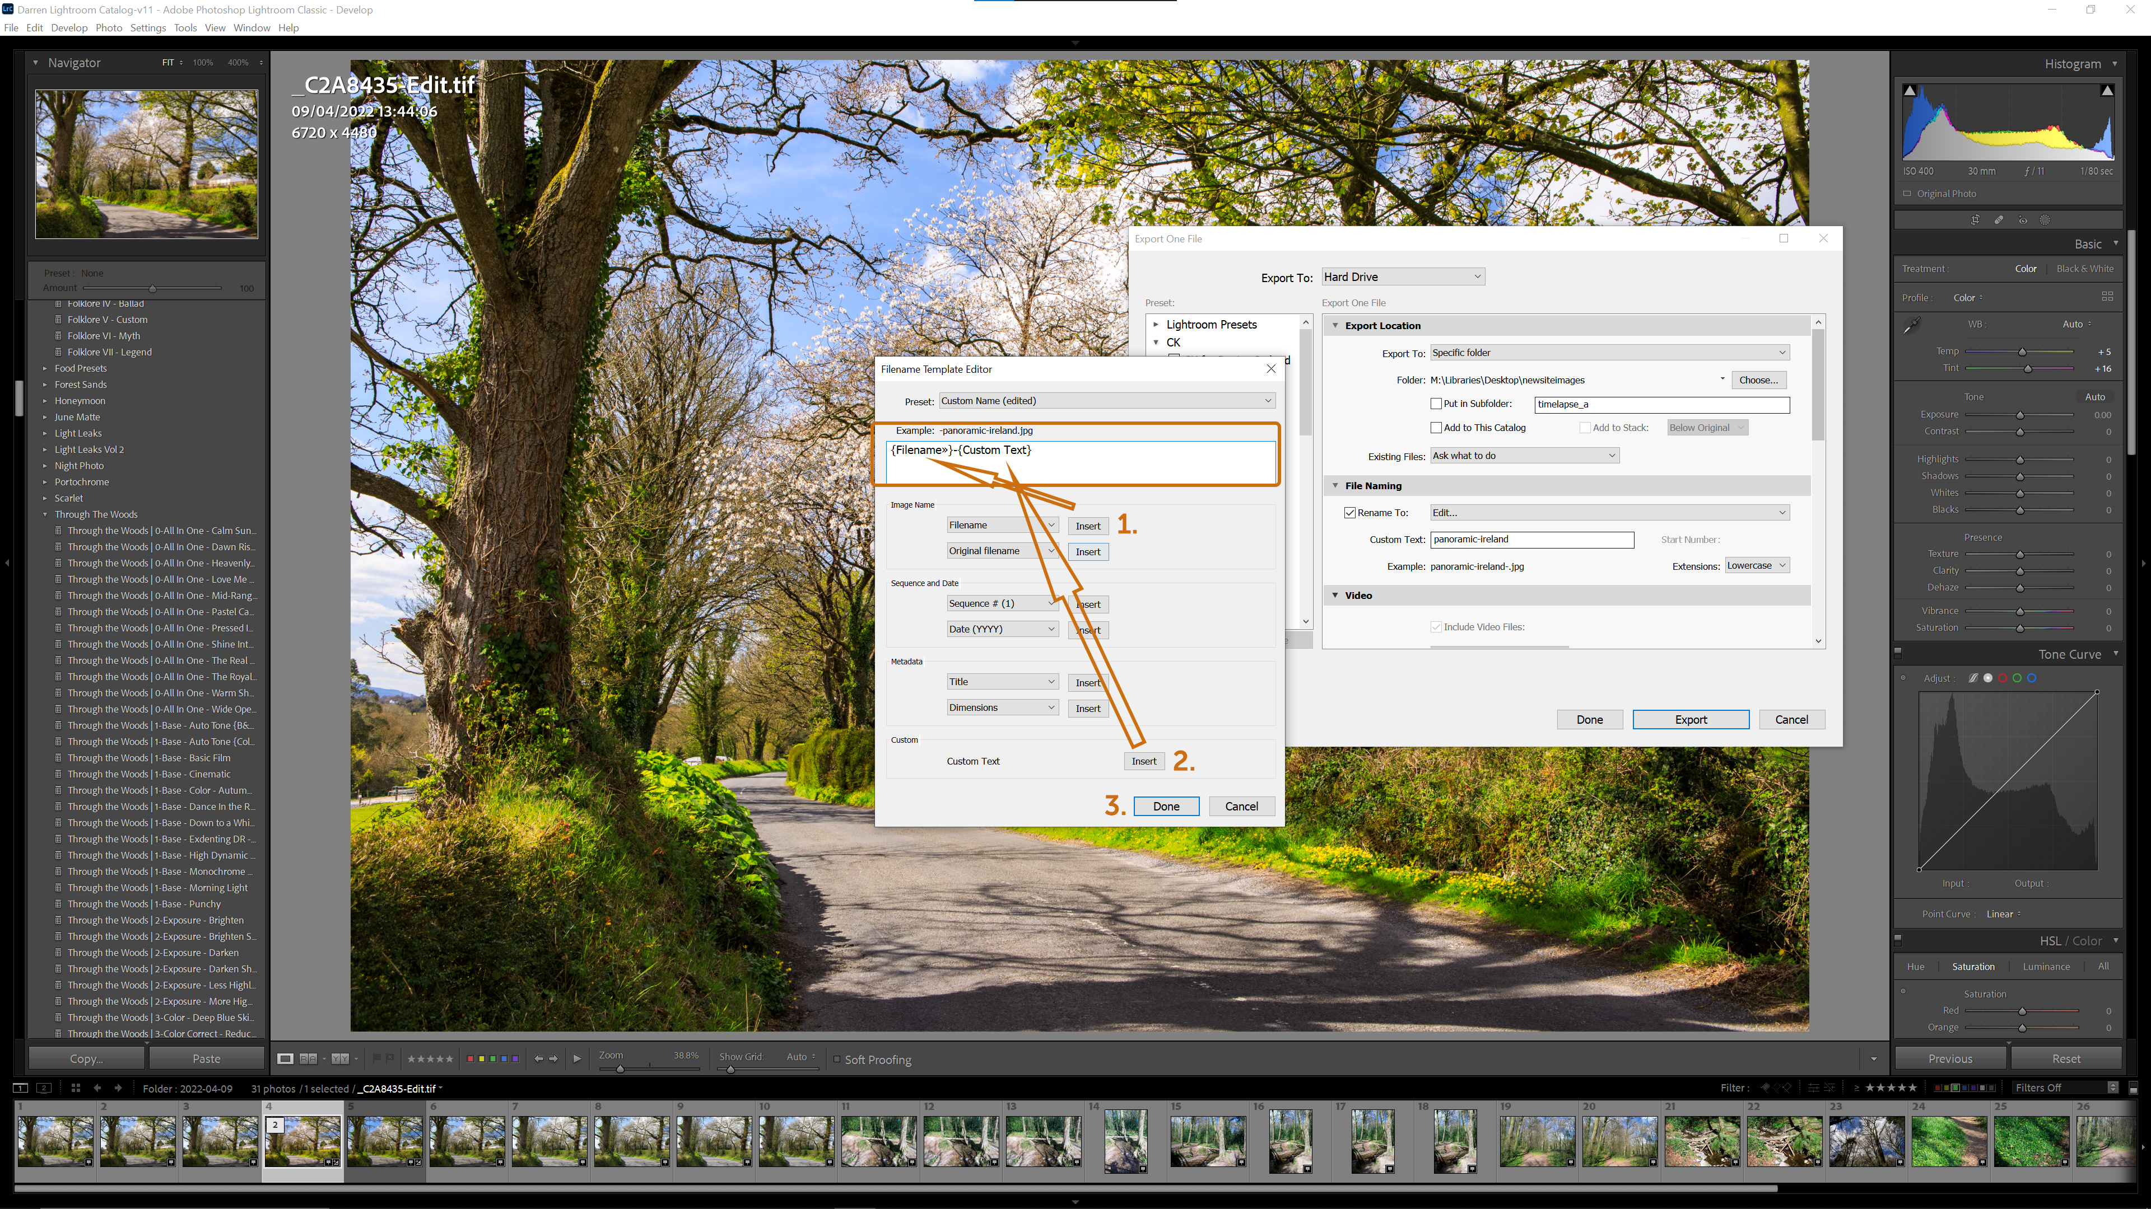
Task: Expand the Food Presets folder
Action: coord(45,369)
